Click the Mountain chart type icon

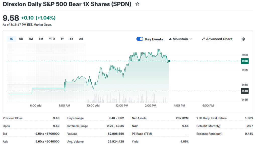(x=170, y=39)
